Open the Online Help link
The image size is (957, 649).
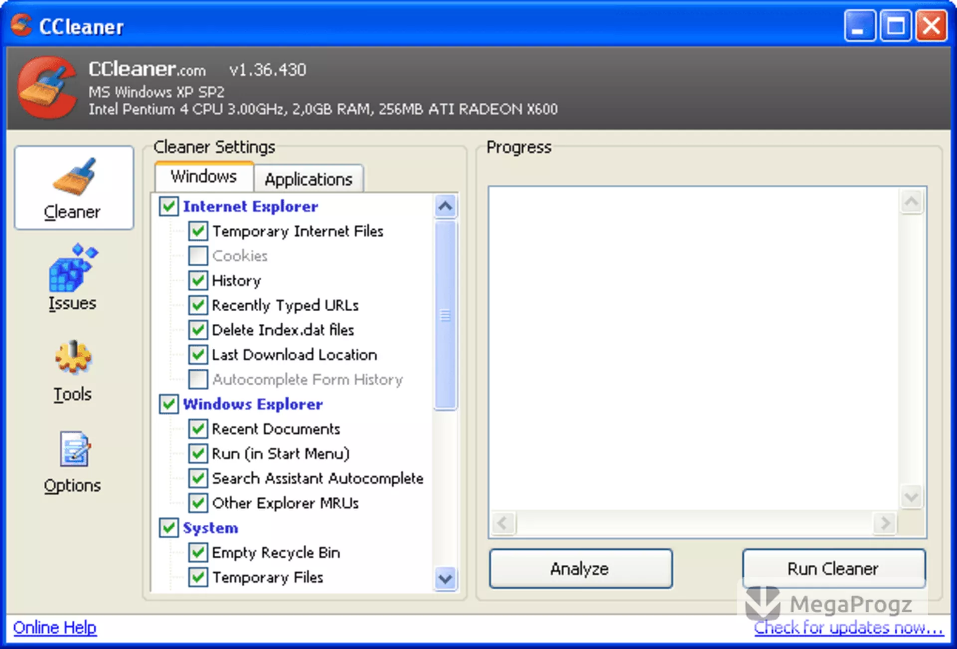point(55,628)
